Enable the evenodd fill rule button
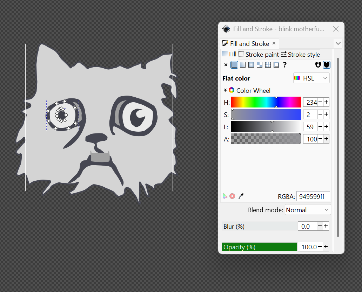 tap(318, 65)
